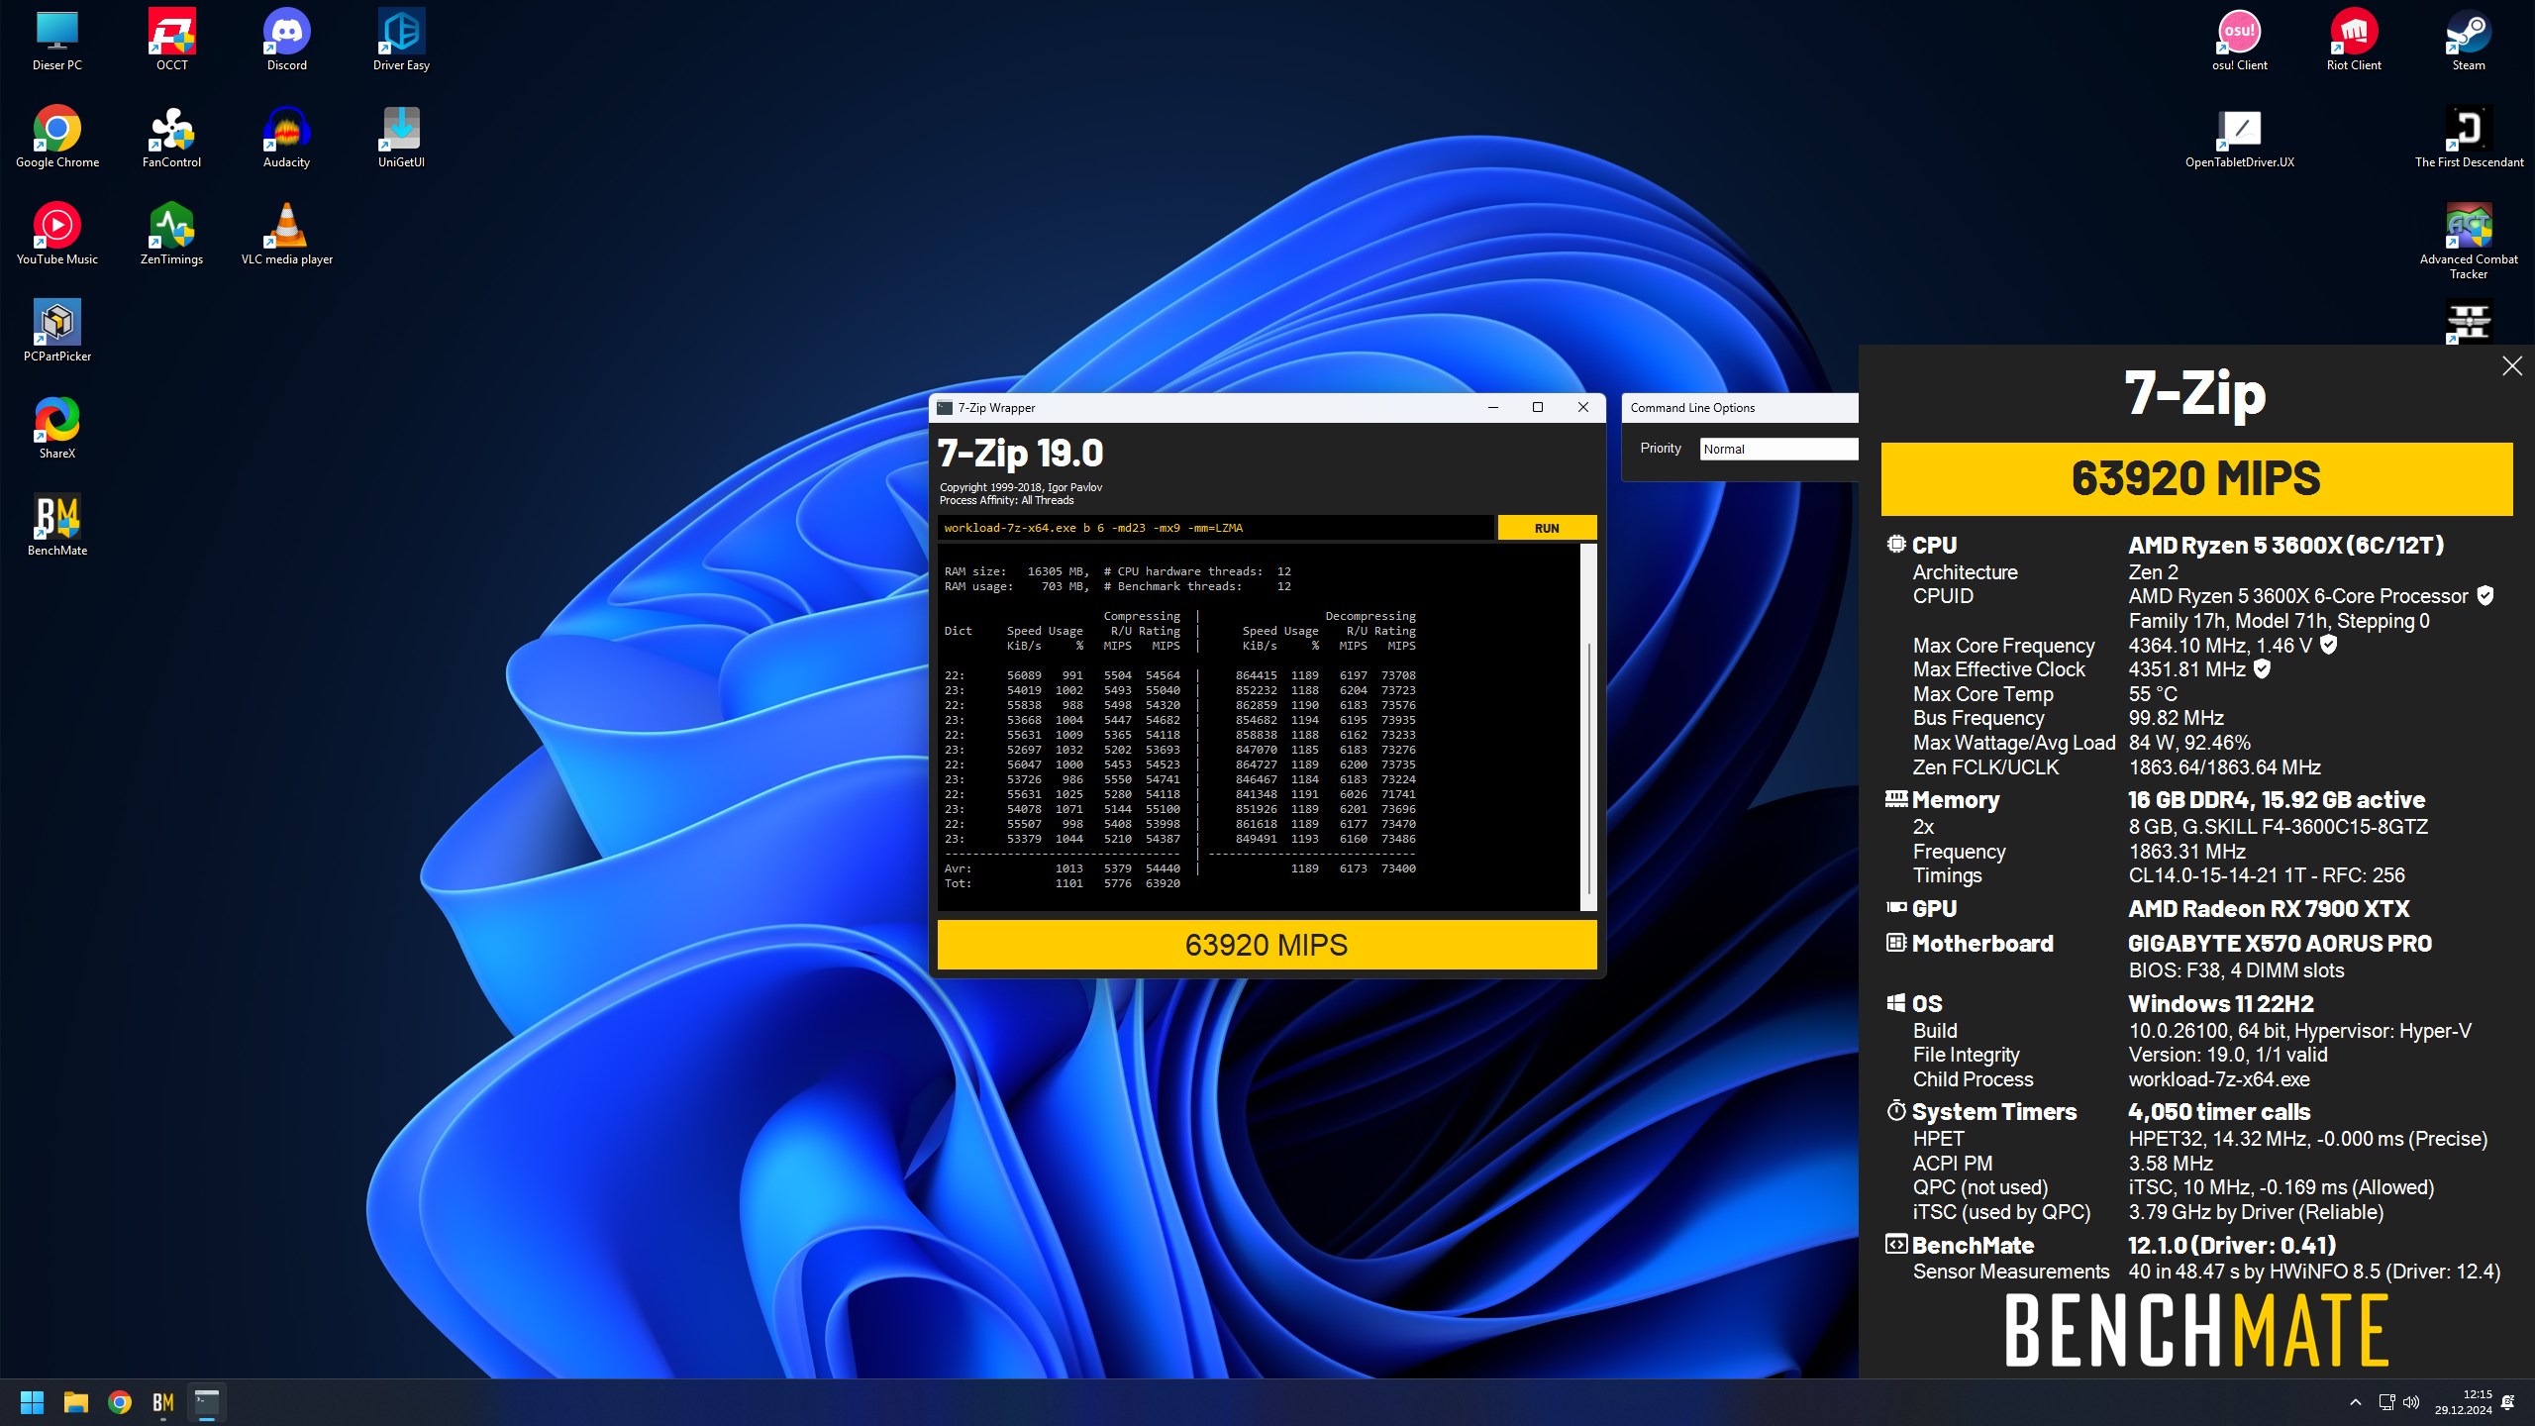The image size is (2535, 1426).
Task: Maximize the 7-Zip Wrapper window
Action: (1538, 407)
